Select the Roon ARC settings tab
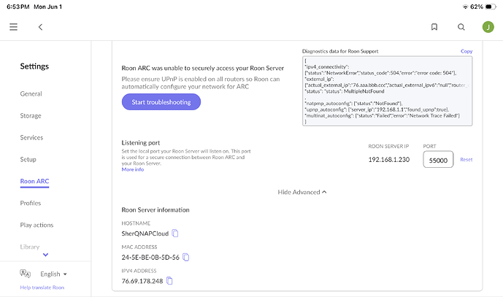Image resolution: width=503 pixels, height=297 pixels. point(34,181)
